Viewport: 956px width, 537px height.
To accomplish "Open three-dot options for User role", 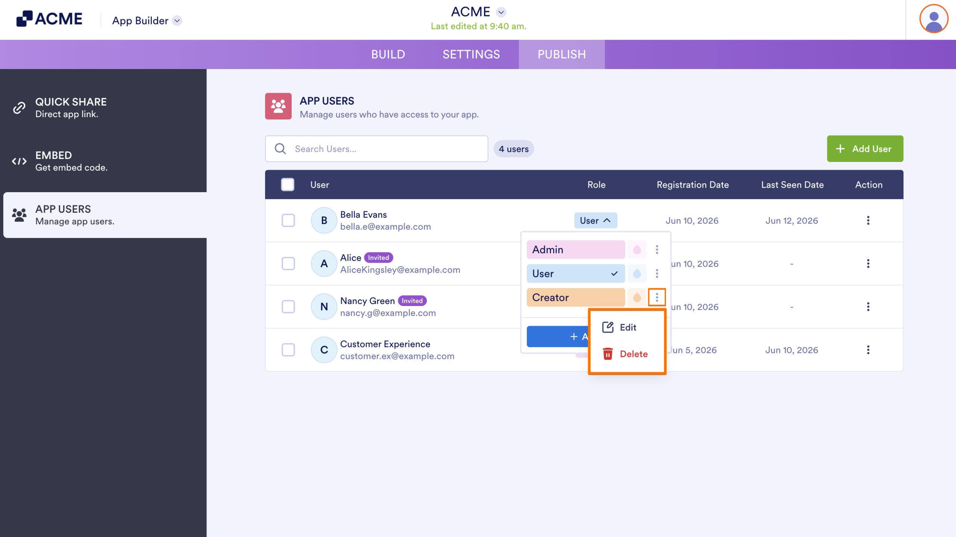I will click(657, 274).
